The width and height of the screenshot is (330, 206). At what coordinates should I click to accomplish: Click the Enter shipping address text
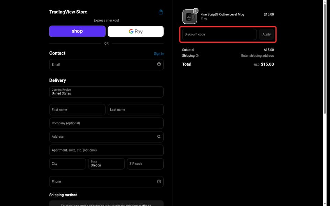(257, 56)
